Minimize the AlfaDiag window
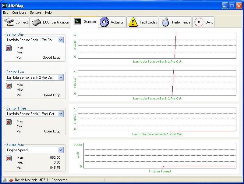Viewport: 244px width, 184px height. click(x=225, y=6)
